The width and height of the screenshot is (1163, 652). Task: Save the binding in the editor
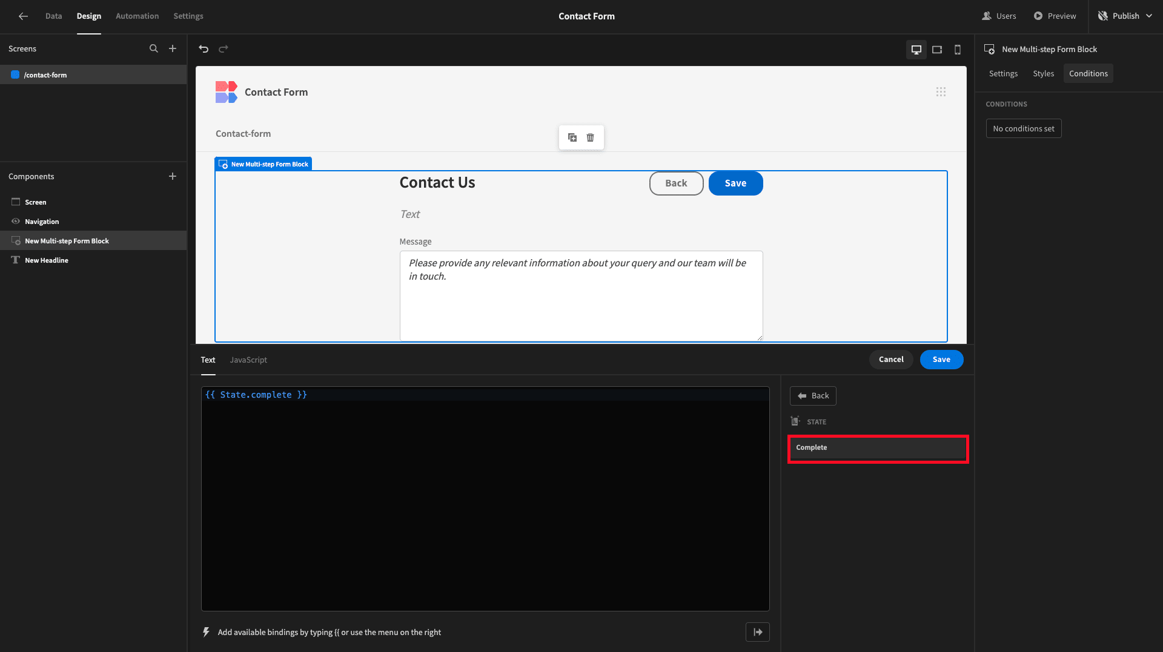click(941, 360)
